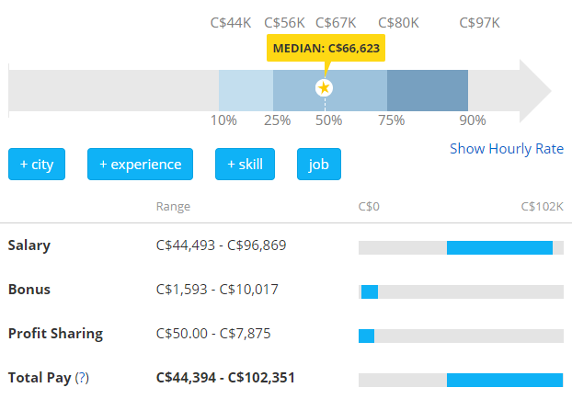Click the 10% to 25% percentile segment
This screenshot has height=399, width=572.
pos(246,90)
